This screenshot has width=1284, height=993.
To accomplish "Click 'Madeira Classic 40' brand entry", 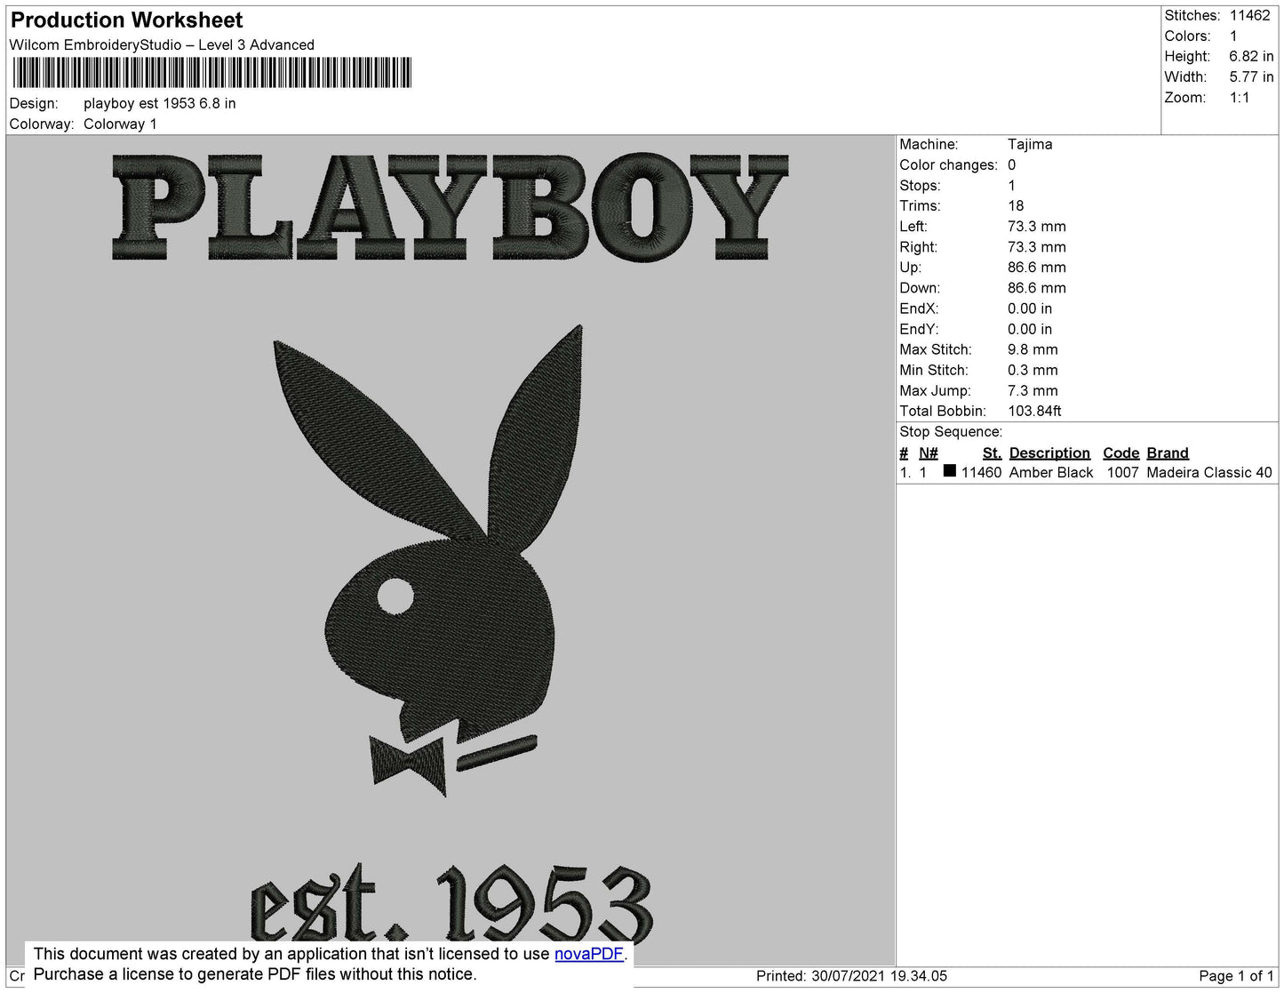I will click(x=1209, y=472).
